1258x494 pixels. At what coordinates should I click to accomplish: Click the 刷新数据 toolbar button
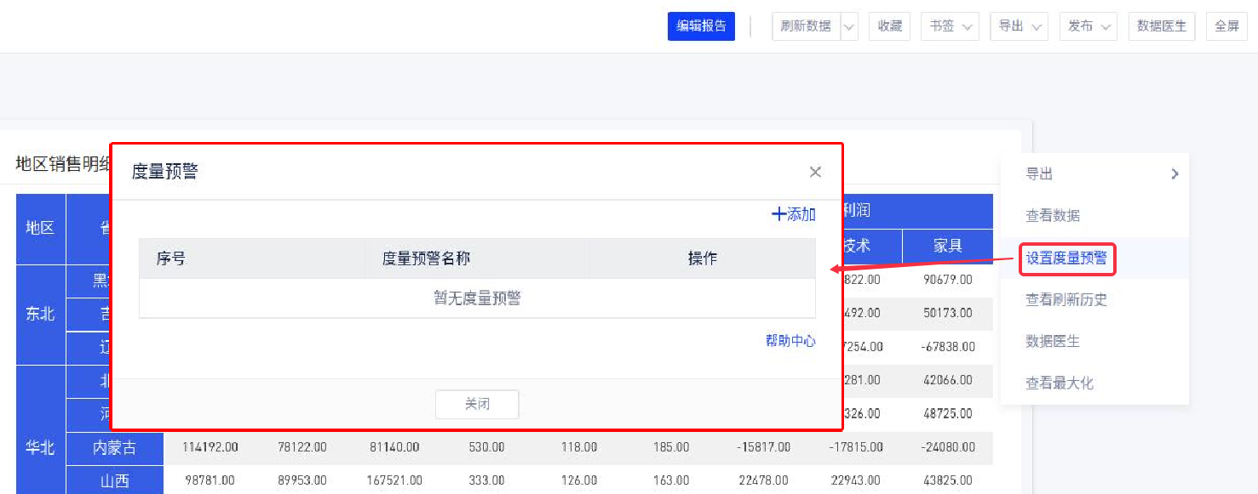(805, 26)
